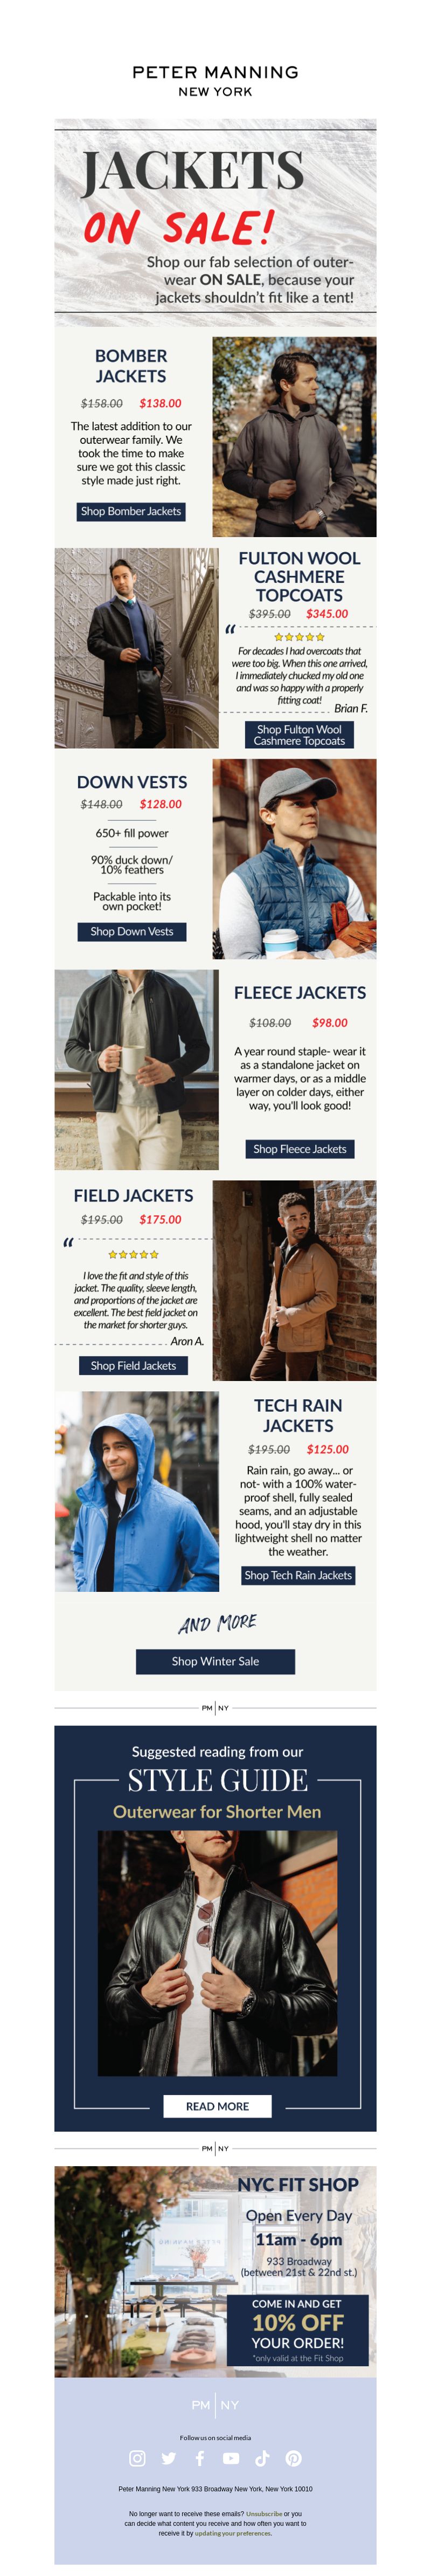The width and height of the screenshot is (431, 2576).
Task: Open the Facebook icon
Action: click(x=199, y=2458)
